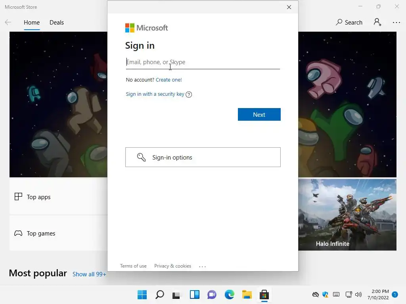Open the Halo Infinite tile
Screen dimensions: 406x304
click(x=347, y=215)
